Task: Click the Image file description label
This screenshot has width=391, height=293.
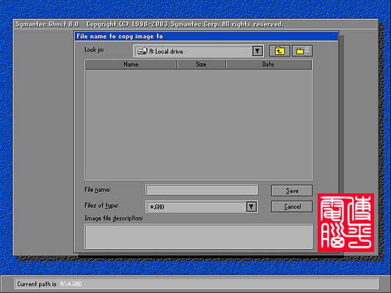Action: pos(114,218)
